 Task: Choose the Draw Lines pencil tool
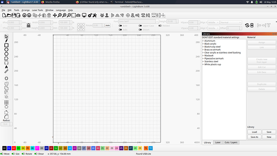coord(6,41)
